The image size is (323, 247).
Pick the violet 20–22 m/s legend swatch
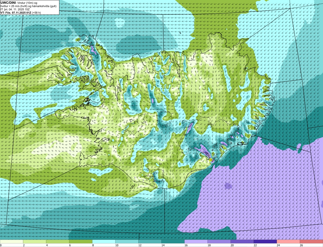tap(242, 242)
